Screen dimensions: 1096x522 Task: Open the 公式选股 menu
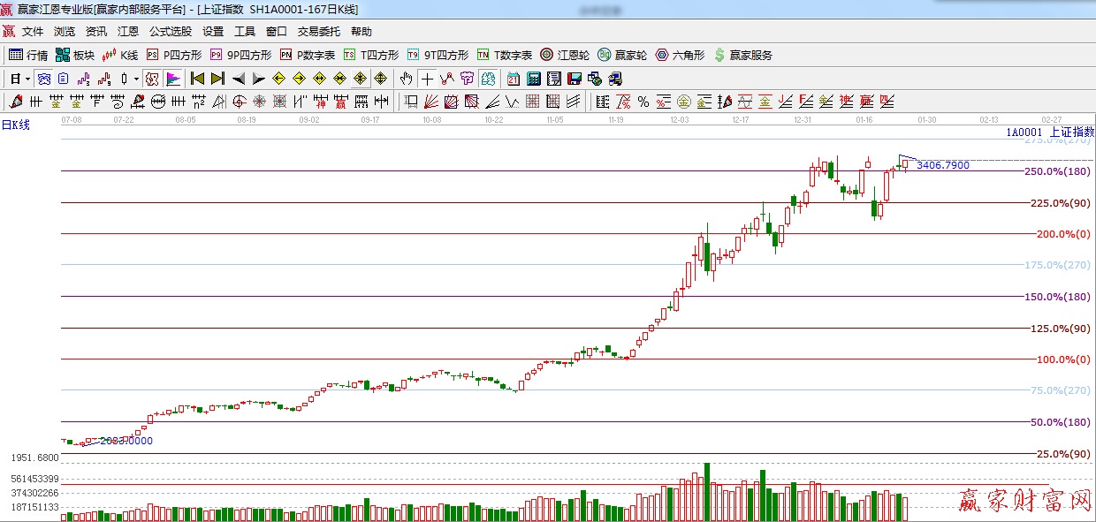coord(170,32)
